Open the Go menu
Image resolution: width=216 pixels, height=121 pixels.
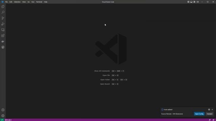pyautogui.click(x=28, y=2)
